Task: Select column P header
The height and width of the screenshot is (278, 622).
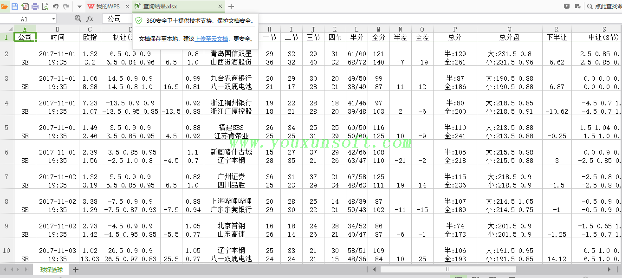Action: (455, 29)
